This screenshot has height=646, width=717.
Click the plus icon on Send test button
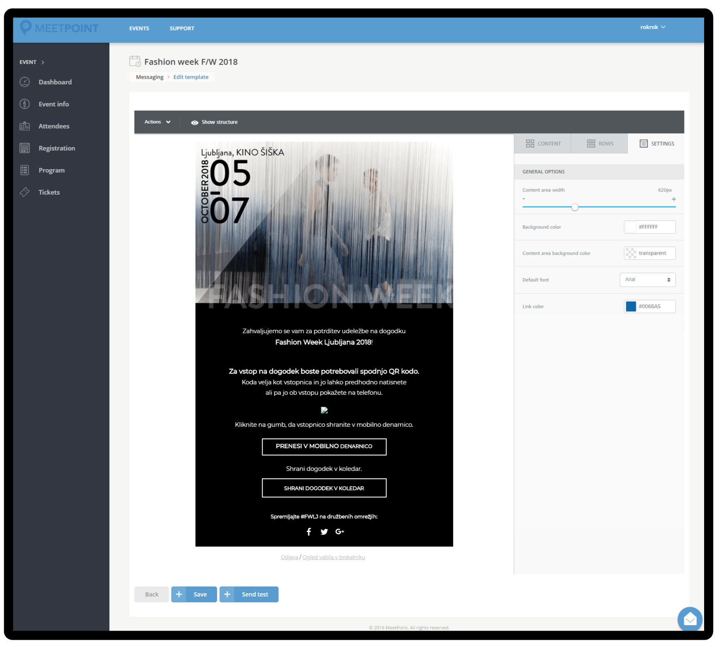click(x=227, y=594)
